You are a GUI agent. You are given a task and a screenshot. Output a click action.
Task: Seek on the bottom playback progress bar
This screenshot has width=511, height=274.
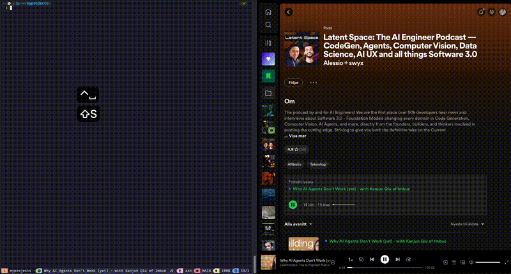point(385,268)
